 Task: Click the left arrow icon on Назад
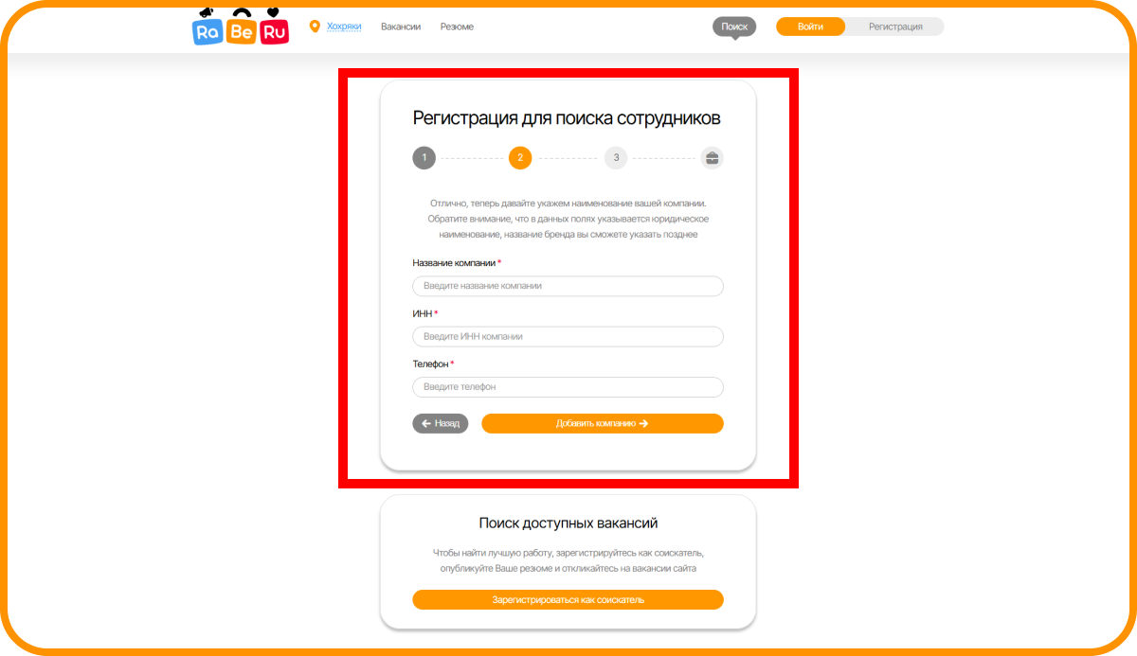click(x=426, y=423)
